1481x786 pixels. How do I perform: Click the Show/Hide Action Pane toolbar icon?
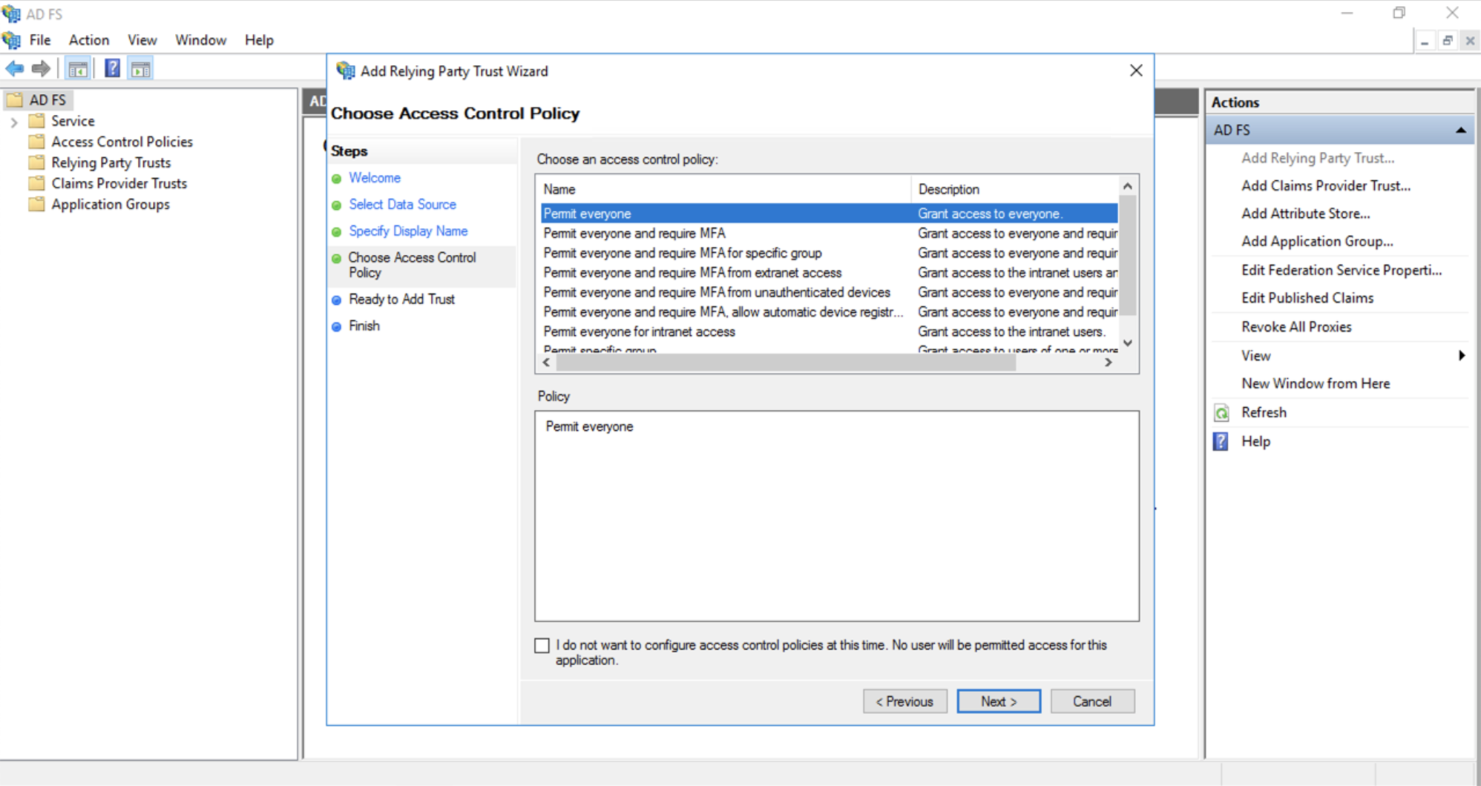pos(141,69)
